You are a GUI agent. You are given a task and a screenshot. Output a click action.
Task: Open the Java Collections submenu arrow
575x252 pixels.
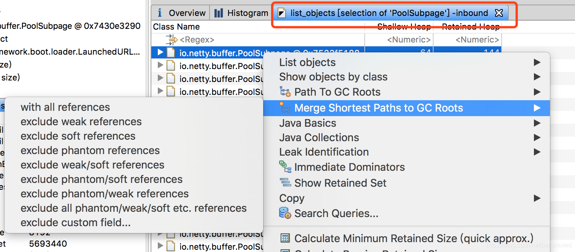pyautogui.click(x=537, y=137)
